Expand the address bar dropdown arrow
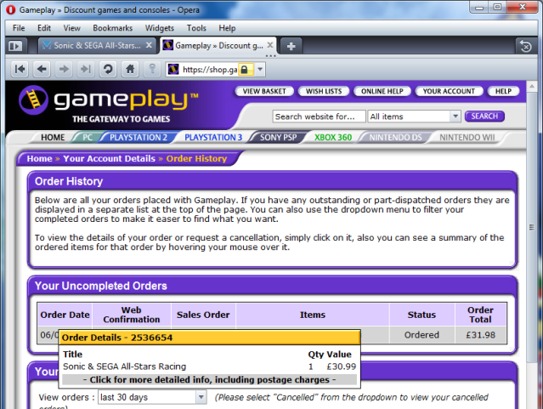 (260, 69)
